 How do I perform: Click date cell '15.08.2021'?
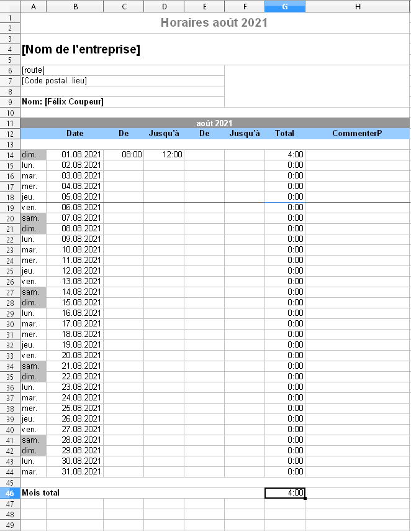pyautogui.click(x=75, y=302)
